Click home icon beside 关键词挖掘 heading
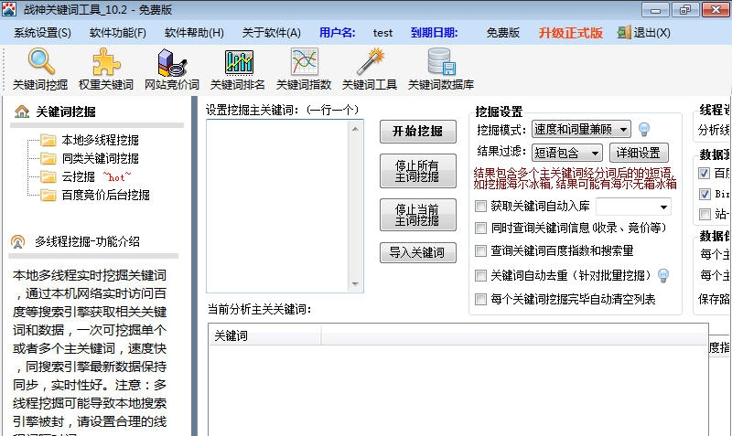The image size is (732, 436). point(21,112)
